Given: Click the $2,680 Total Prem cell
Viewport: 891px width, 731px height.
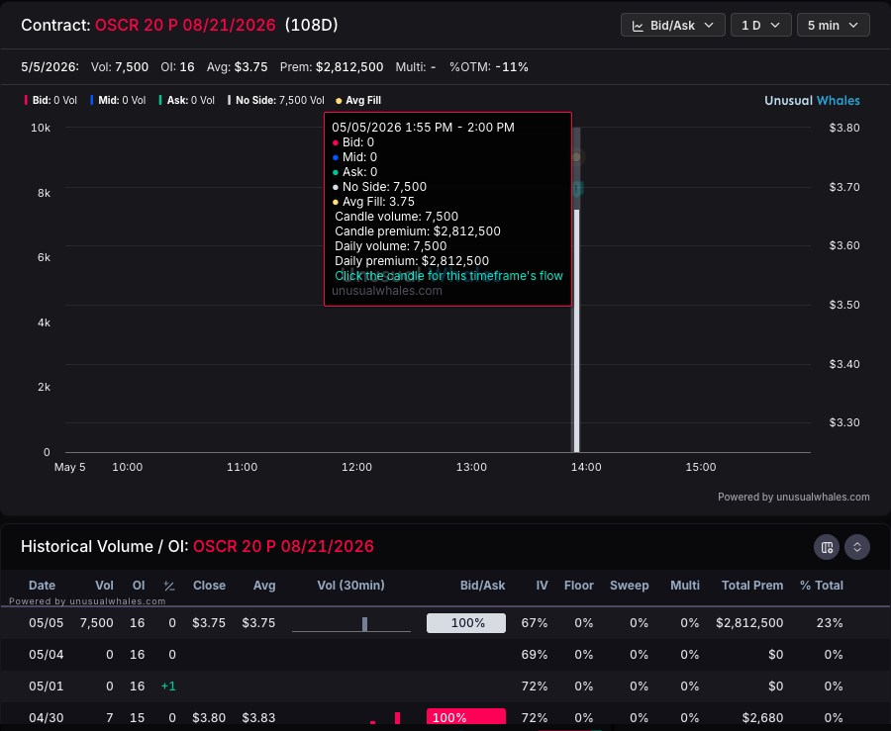Looking at the screenshot, I should click(x=762, y=718).
